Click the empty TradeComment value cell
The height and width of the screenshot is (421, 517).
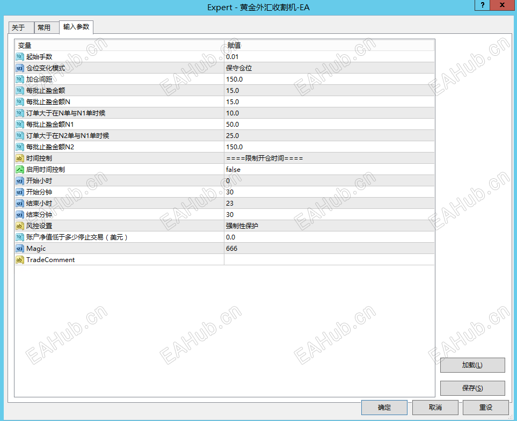pos(329,260)
